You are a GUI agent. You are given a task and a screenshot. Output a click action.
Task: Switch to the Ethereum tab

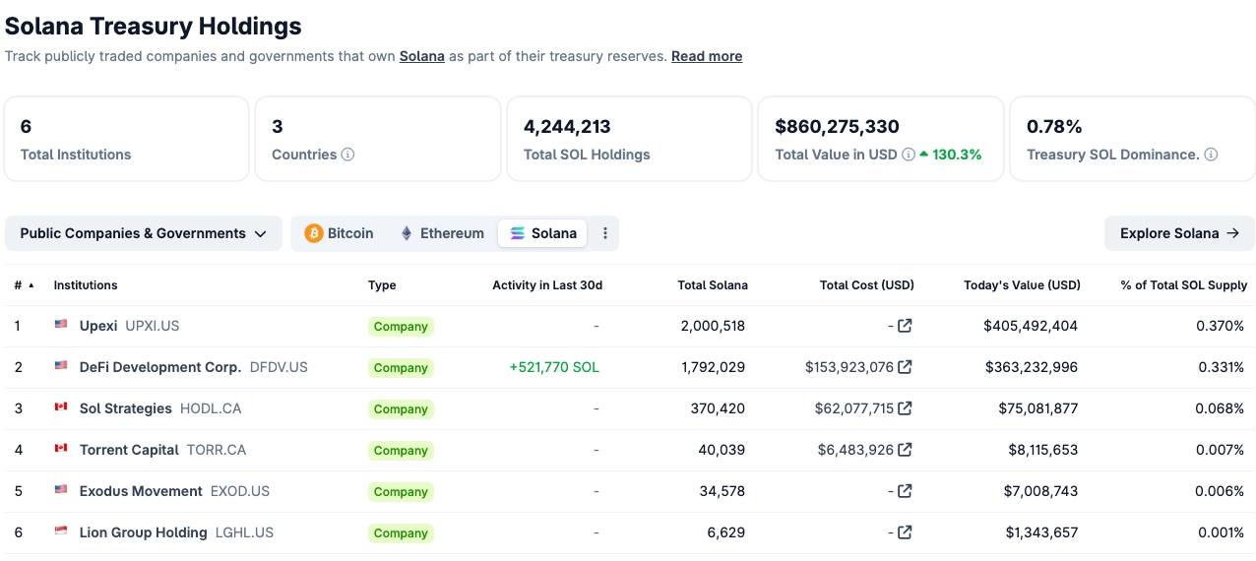point(442,233)
